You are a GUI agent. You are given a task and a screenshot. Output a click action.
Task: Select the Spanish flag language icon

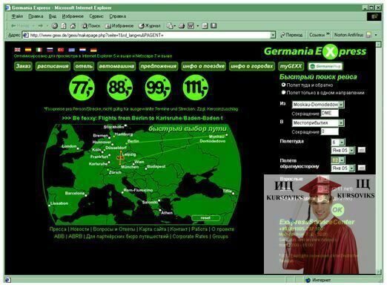pos(28,50)
